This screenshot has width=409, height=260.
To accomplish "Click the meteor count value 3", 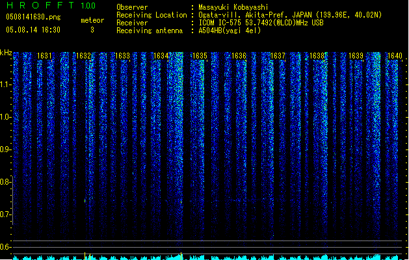I will click(92, 30).
